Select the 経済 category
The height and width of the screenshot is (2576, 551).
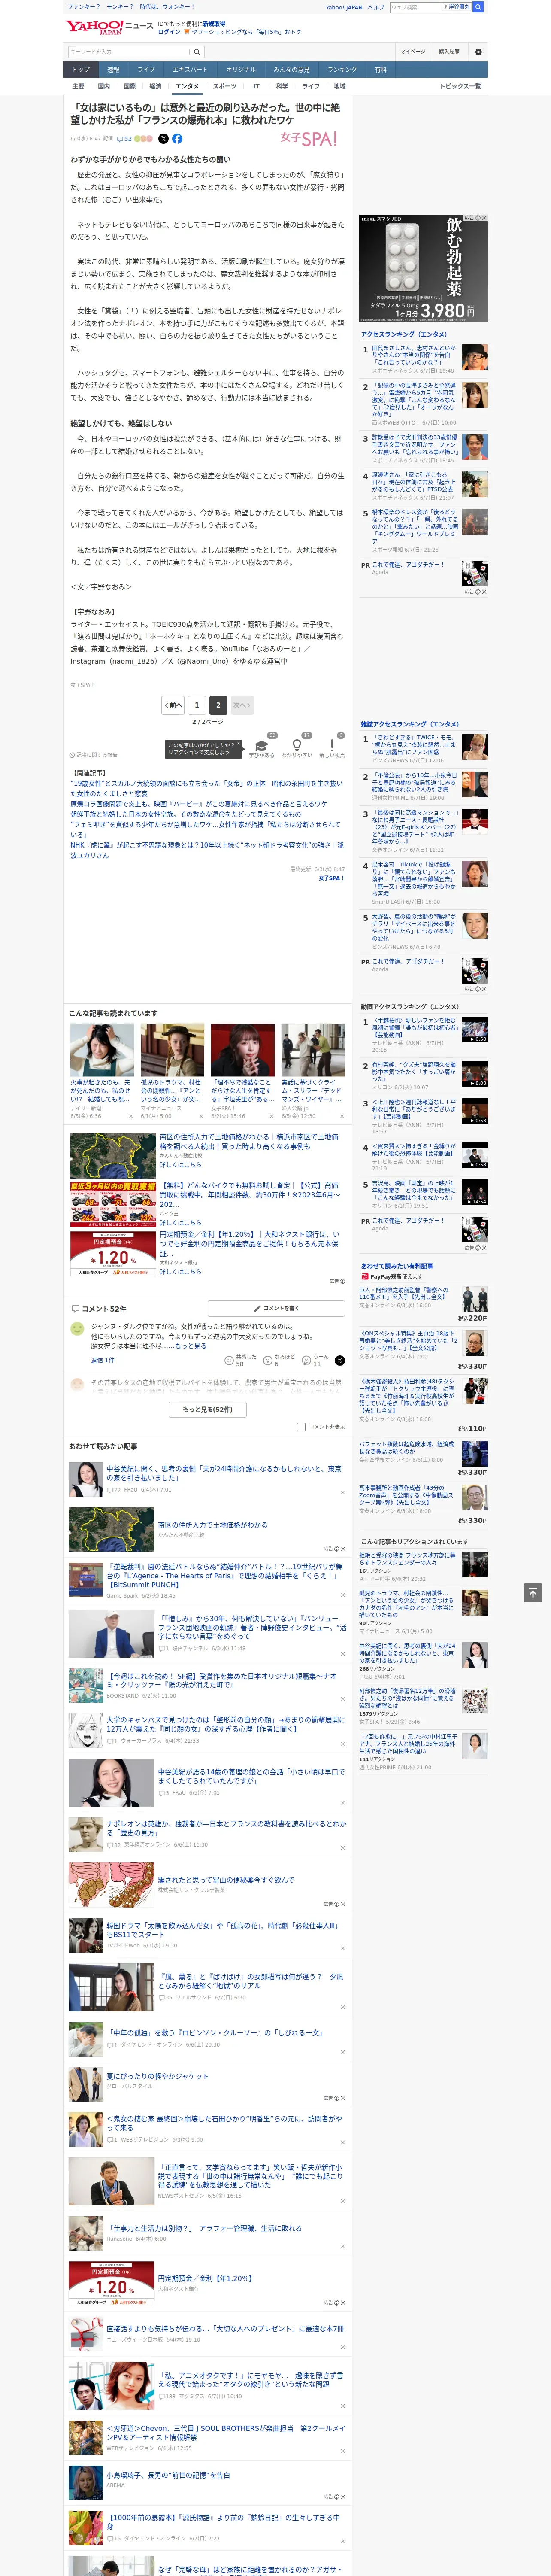point(155,87)
